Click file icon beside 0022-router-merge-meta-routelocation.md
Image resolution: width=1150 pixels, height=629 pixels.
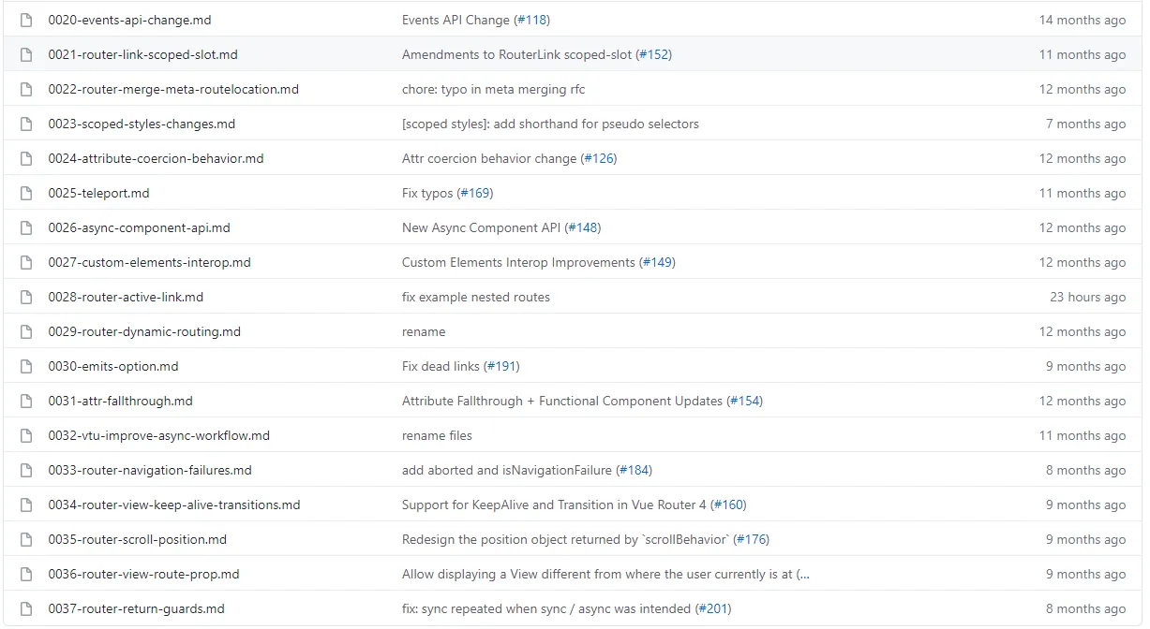tap(26, 89)
